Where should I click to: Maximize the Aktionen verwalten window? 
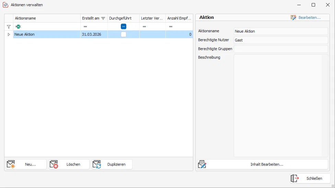pyautogui.click(x=313, y=5)
